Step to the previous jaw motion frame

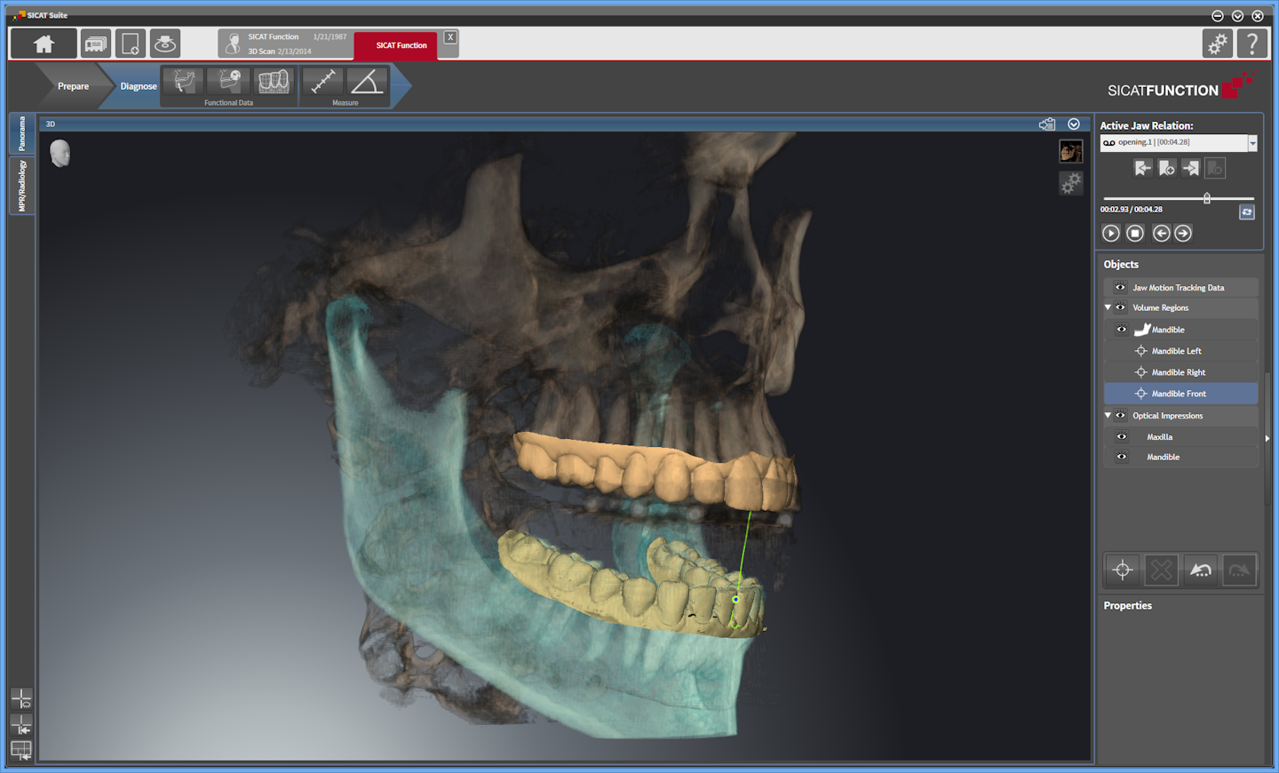click(1161, 233)
